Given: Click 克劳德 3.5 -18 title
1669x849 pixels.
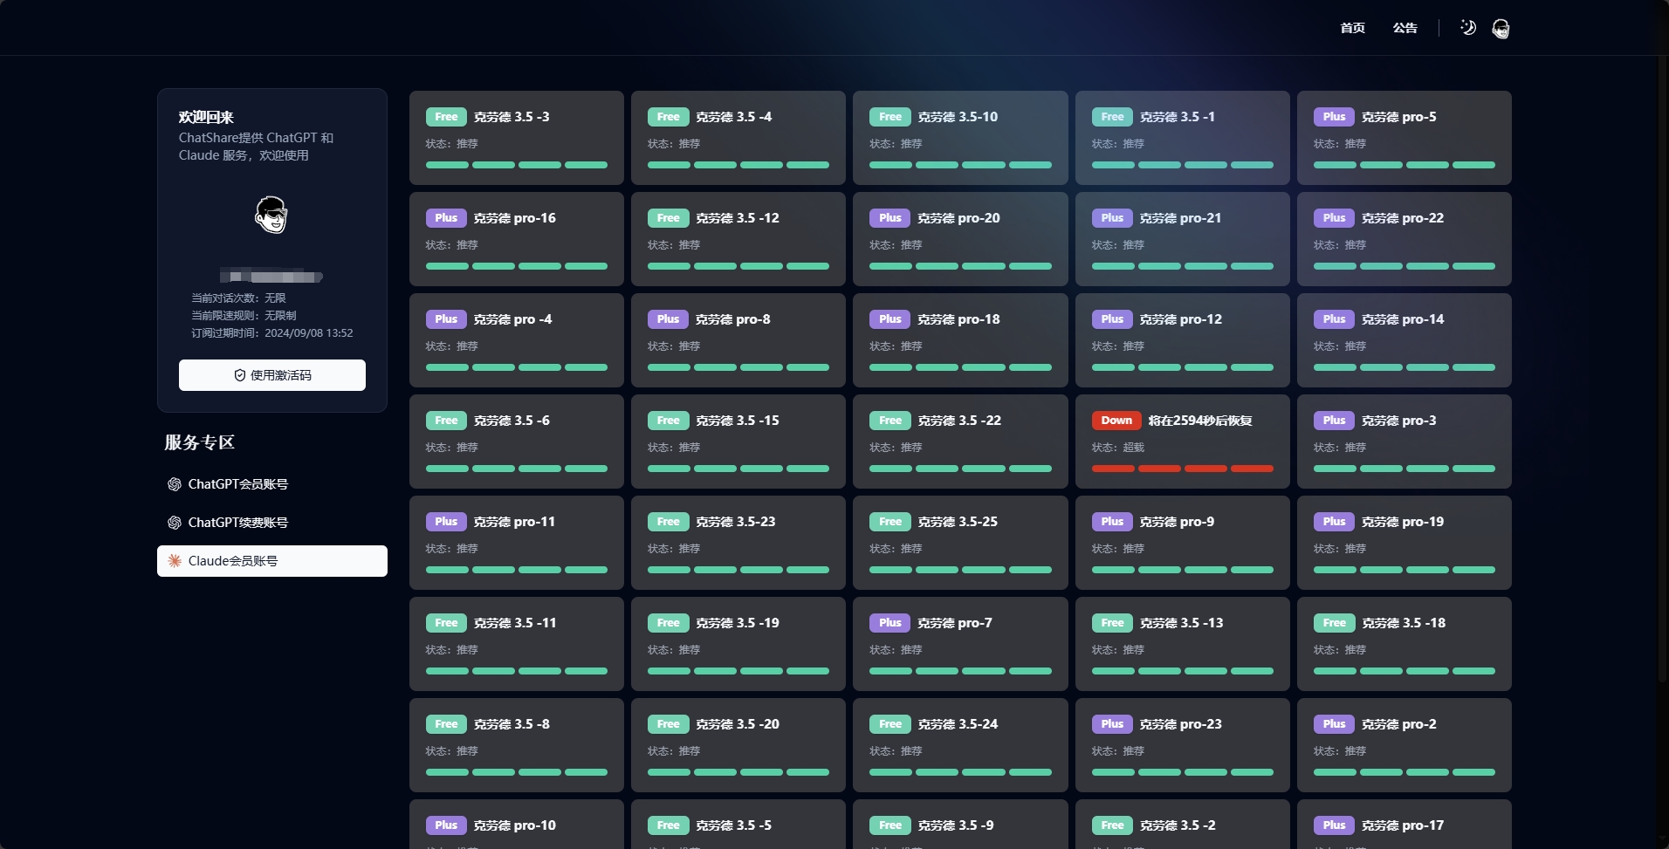Looking at the screenshot, I should (x=1404, y=623).
